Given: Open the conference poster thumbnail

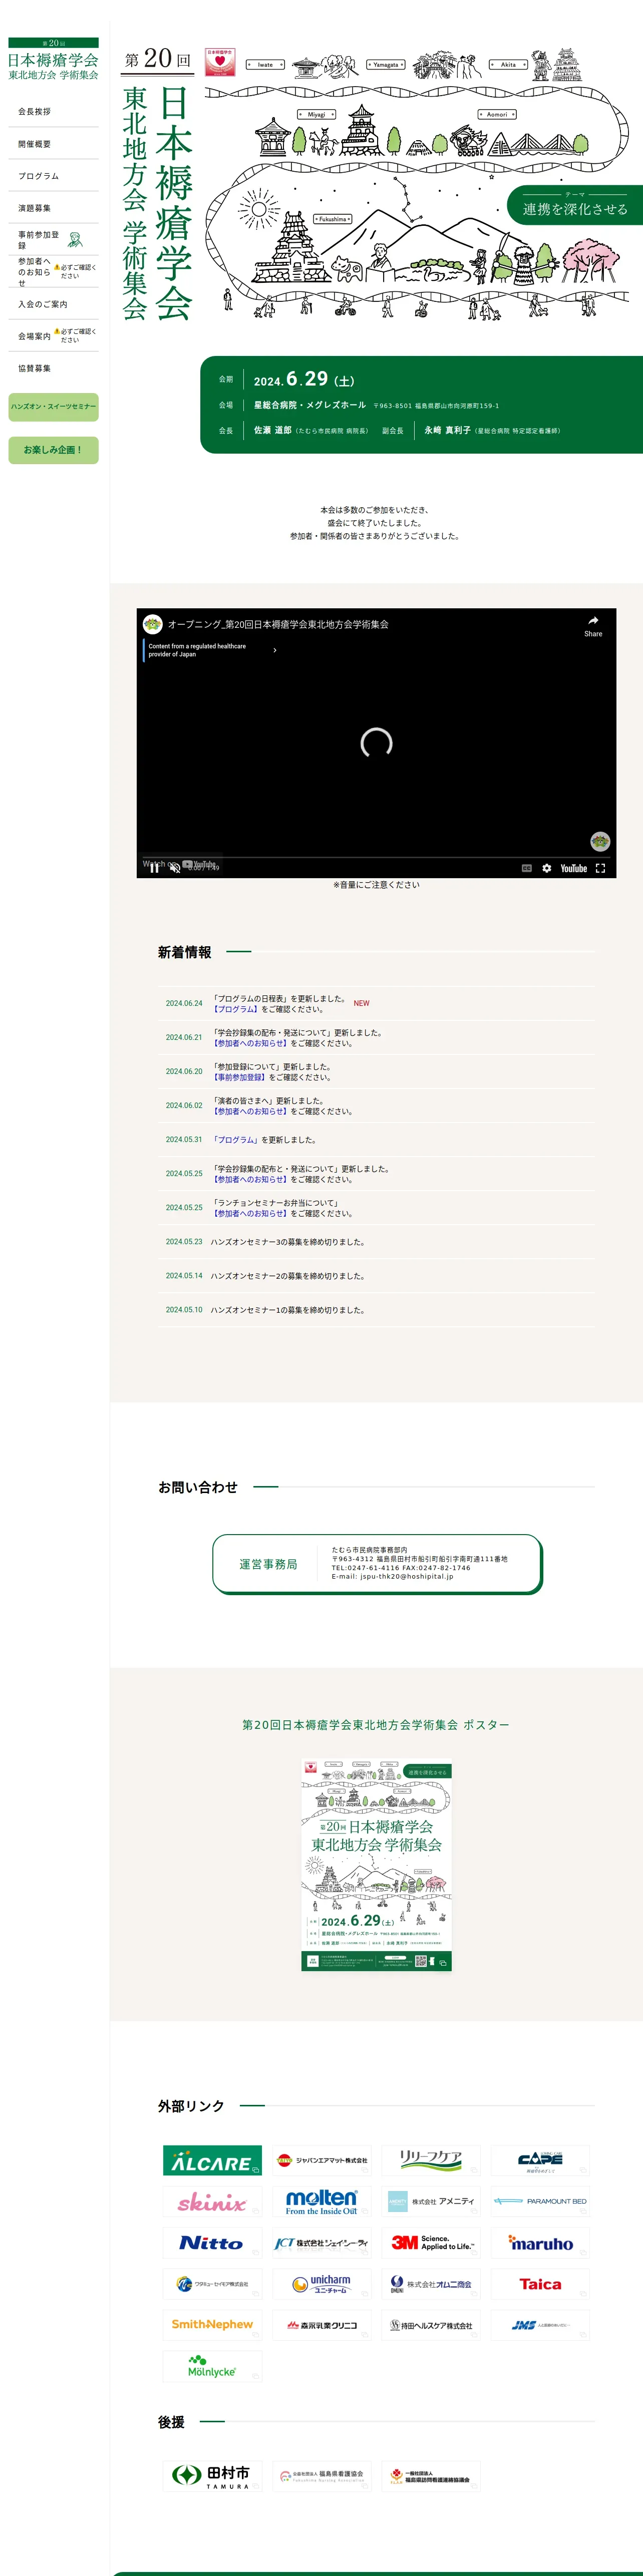Looking at the screenshot, I should (x=377, y=1865).
